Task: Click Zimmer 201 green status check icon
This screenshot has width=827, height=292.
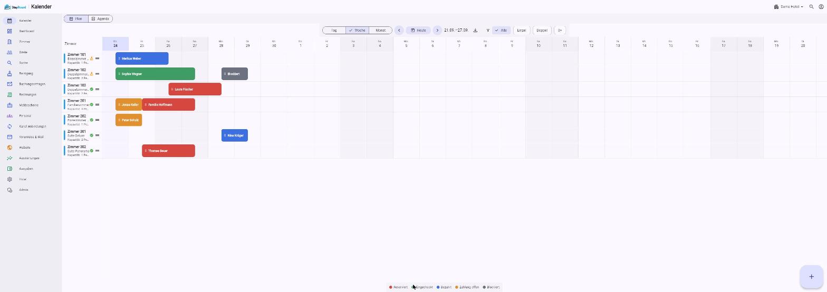Action: (x=91, y=104)
